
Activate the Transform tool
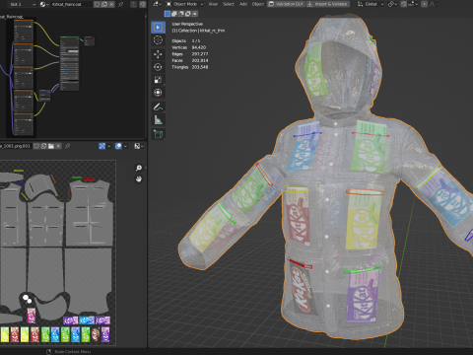pyautogui.click(x=158, y=93)
